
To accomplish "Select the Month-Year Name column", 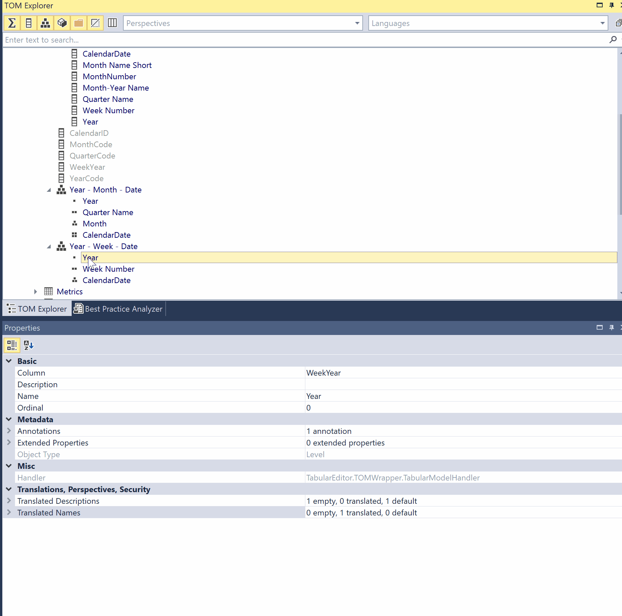I will pos(116,88).
